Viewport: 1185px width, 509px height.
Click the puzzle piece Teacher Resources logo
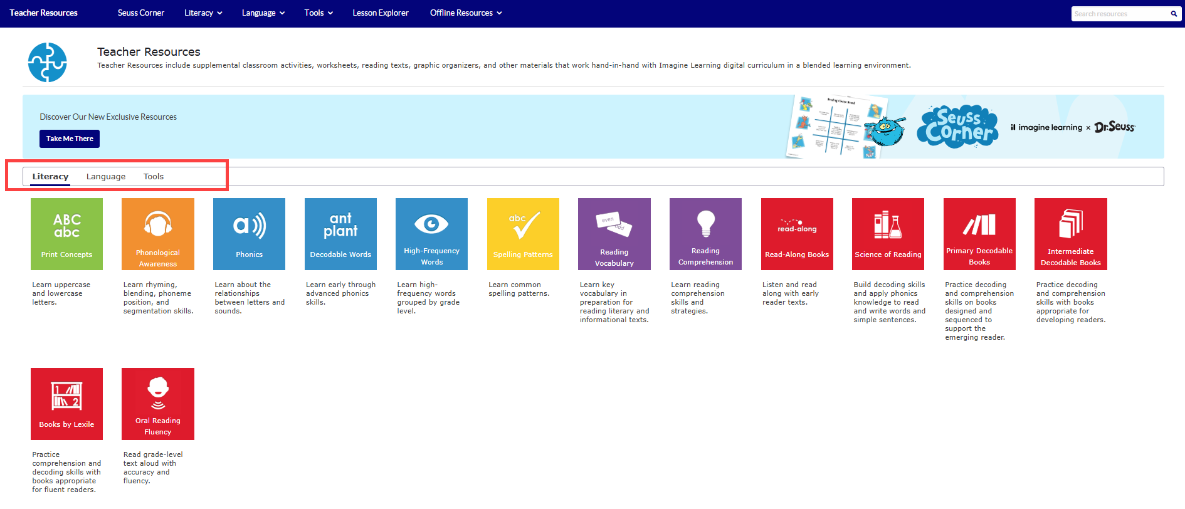click(48, 63)
